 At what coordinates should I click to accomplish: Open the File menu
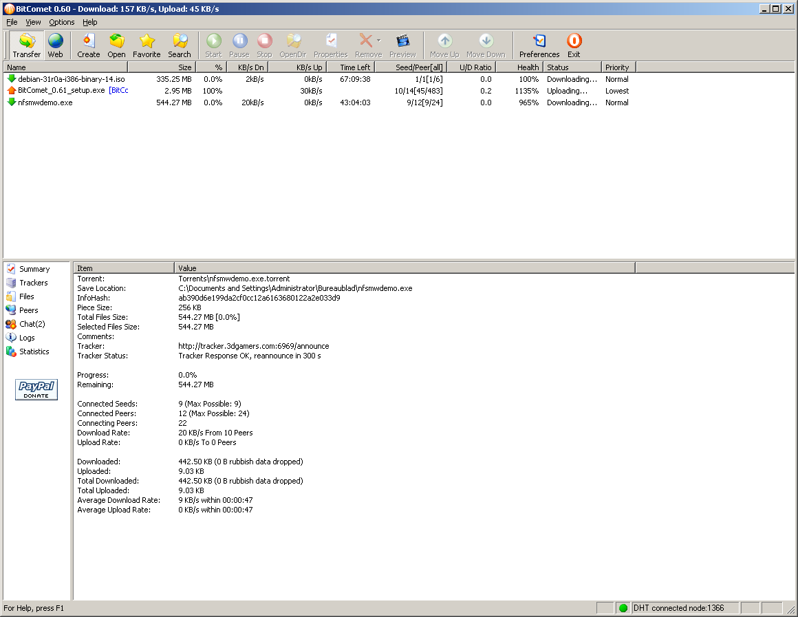pyautogui.click(x=12, y=23)
